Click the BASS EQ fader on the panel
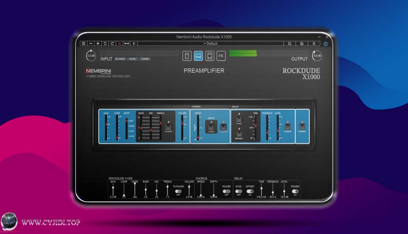The width and height of the screenshot is (408, 234). pyautogui.click(x=141, y=128)
